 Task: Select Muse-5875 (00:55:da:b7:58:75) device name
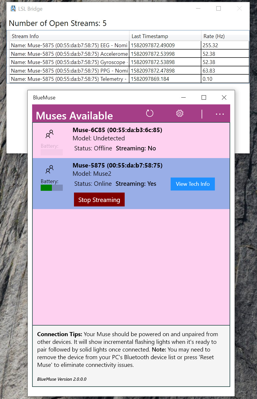point(117,165)
